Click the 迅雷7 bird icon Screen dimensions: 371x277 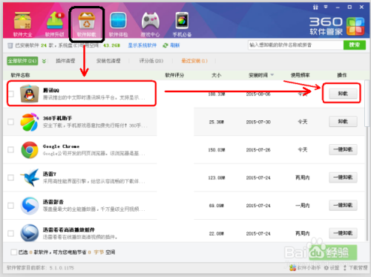coord(30,177)
